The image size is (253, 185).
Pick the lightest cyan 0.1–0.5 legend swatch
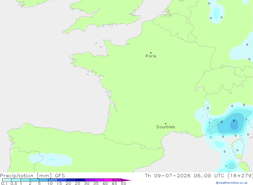coord(7,180)
